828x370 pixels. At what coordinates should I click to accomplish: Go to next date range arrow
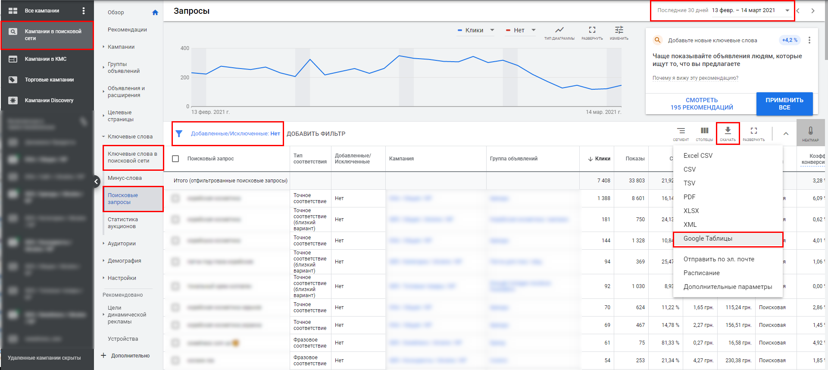click(813, 11)
